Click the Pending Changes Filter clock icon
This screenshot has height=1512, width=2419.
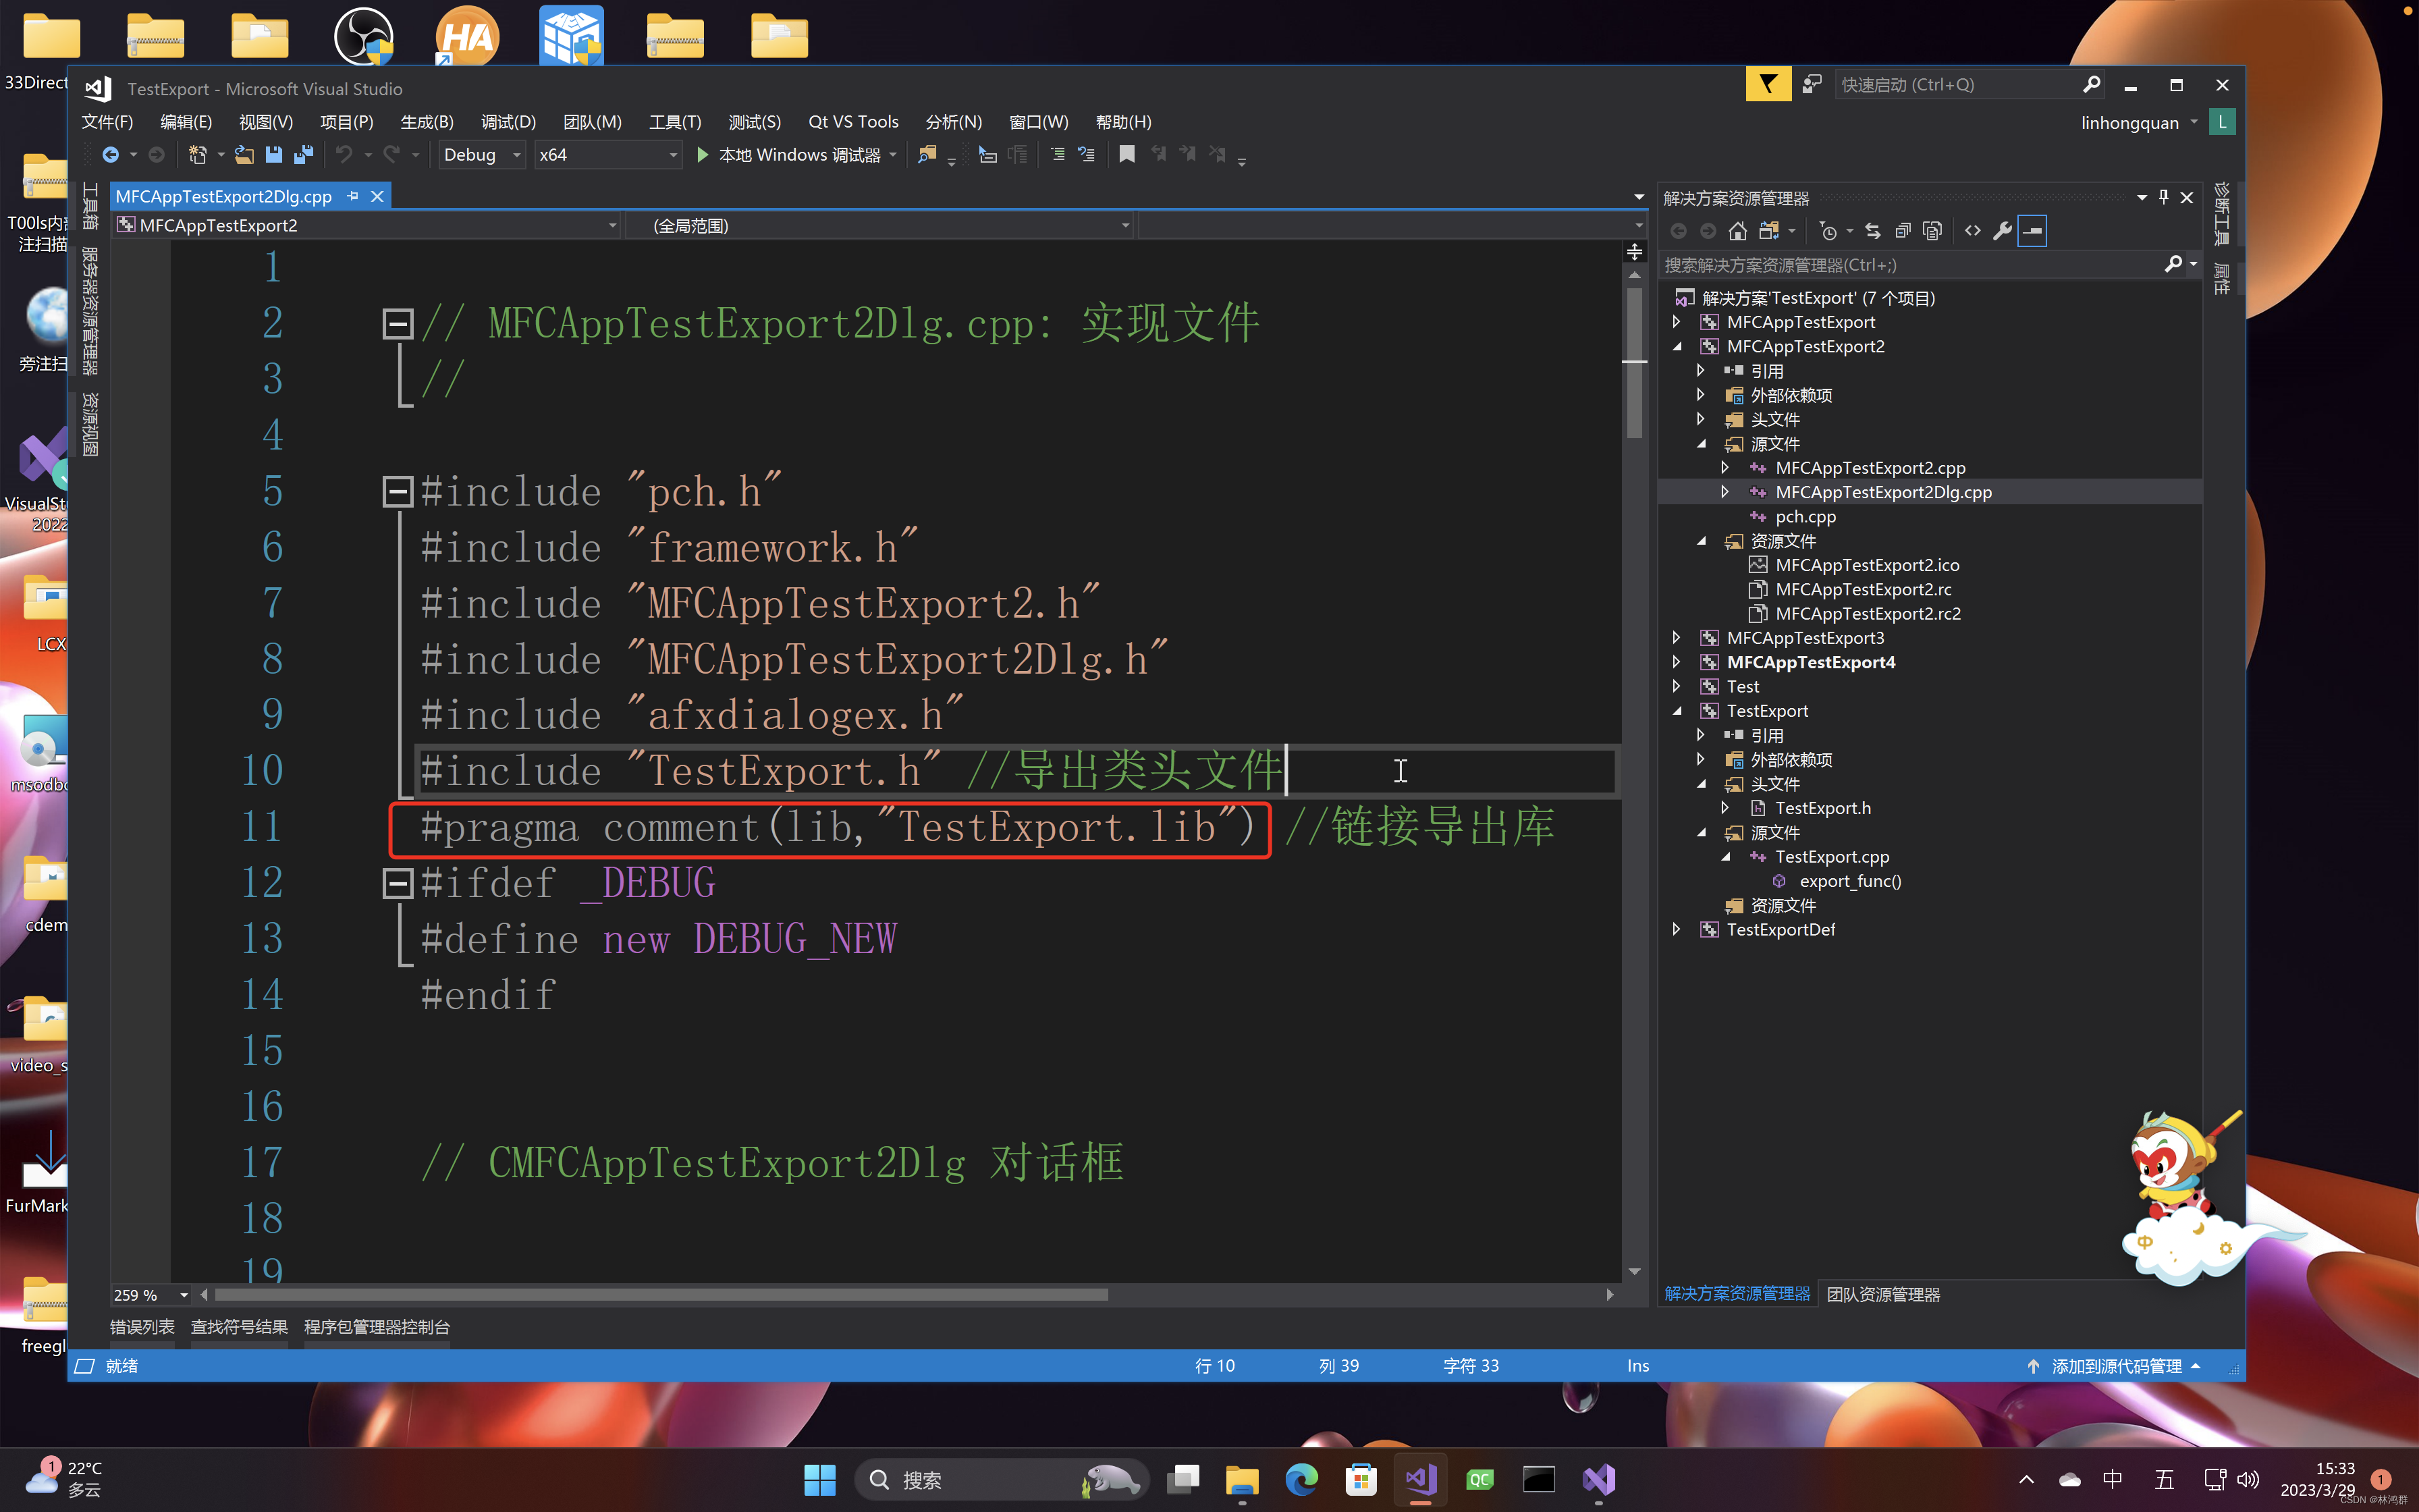[1828, 231]
